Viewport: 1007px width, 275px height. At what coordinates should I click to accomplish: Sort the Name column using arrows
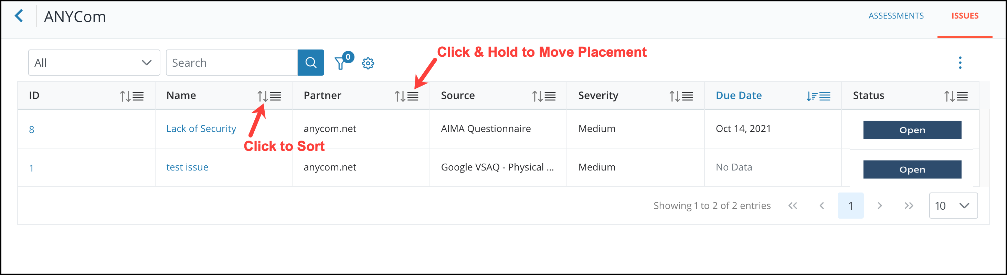pos(262,96)
